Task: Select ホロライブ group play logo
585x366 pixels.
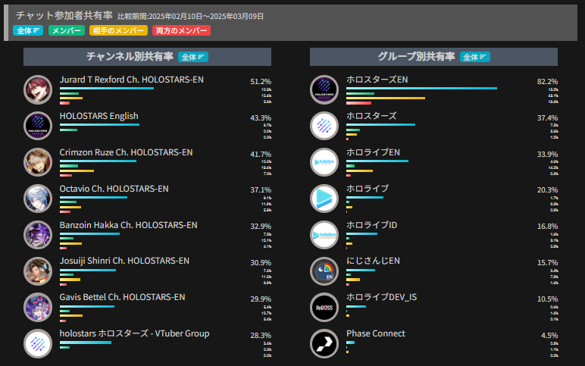Action: click(324, 199)
